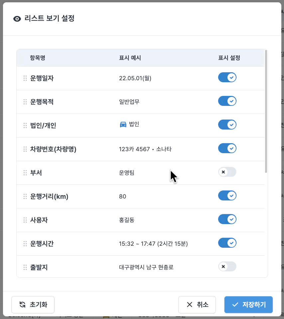The height and width of the screenshot is (319, 284).
Task: Click the drag handle for 운행시간 row
Action: pyautogui.click(x=25, y=244)
